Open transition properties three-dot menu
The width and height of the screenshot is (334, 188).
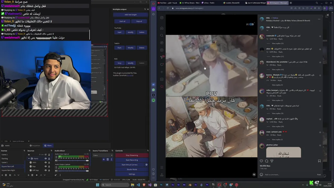(x=111, y=159)
